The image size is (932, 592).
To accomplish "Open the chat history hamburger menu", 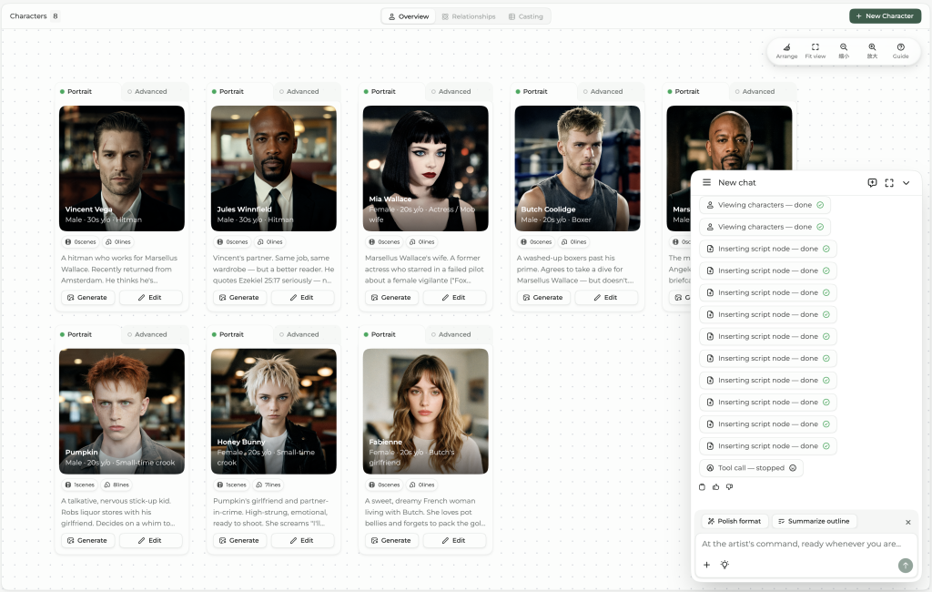I will pos(706,183).
